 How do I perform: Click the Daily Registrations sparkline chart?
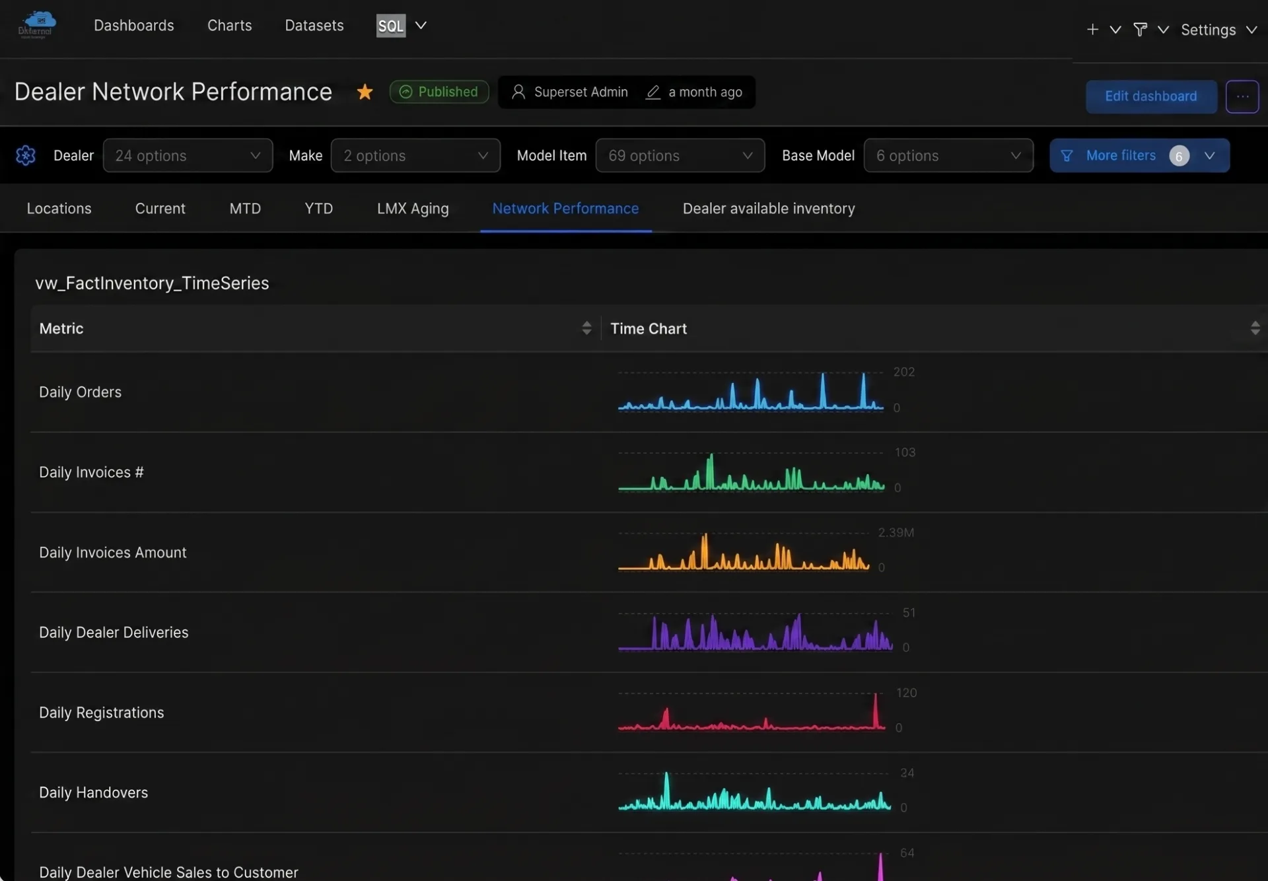tap(752, 711)
